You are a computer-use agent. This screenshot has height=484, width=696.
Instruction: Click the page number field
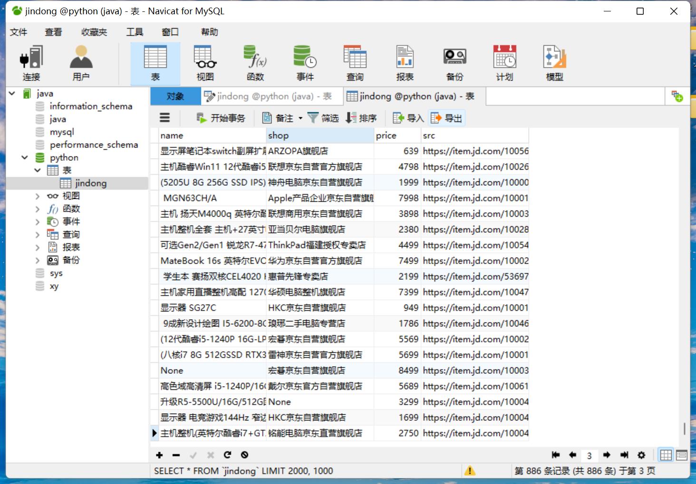click(x=590, y=456)
